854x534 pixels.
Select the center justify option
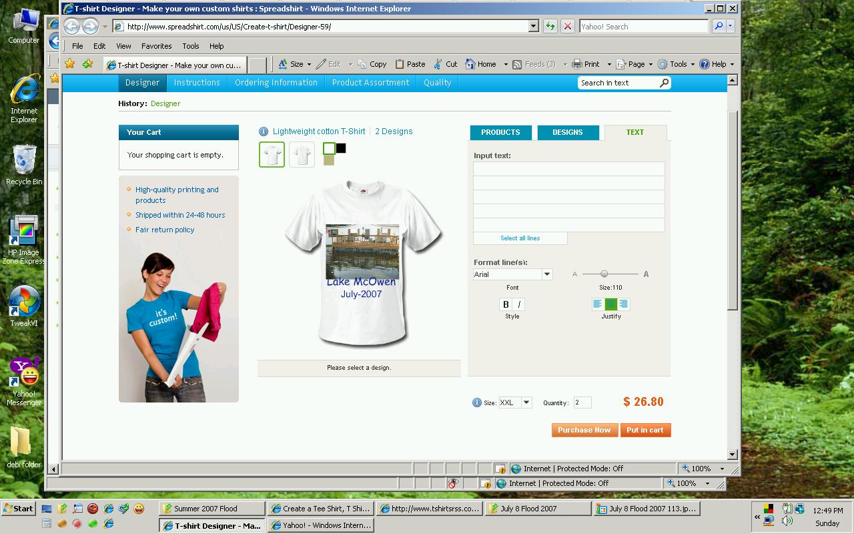point(610,304)
